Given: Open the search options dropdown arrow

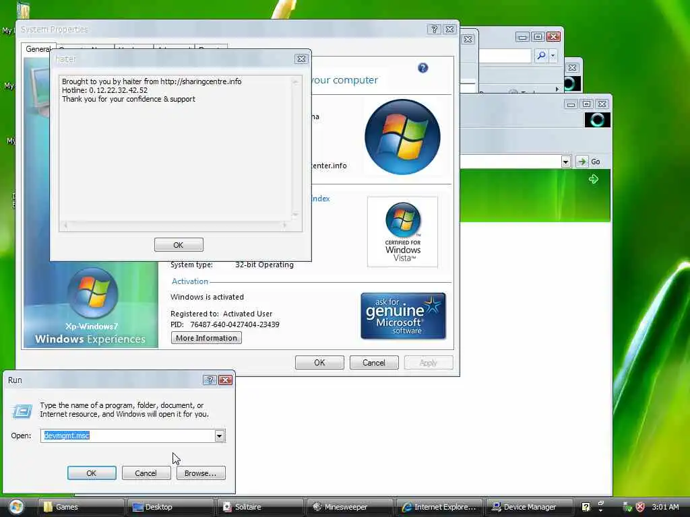Looking at the screenshot, I should click(553, 55).
